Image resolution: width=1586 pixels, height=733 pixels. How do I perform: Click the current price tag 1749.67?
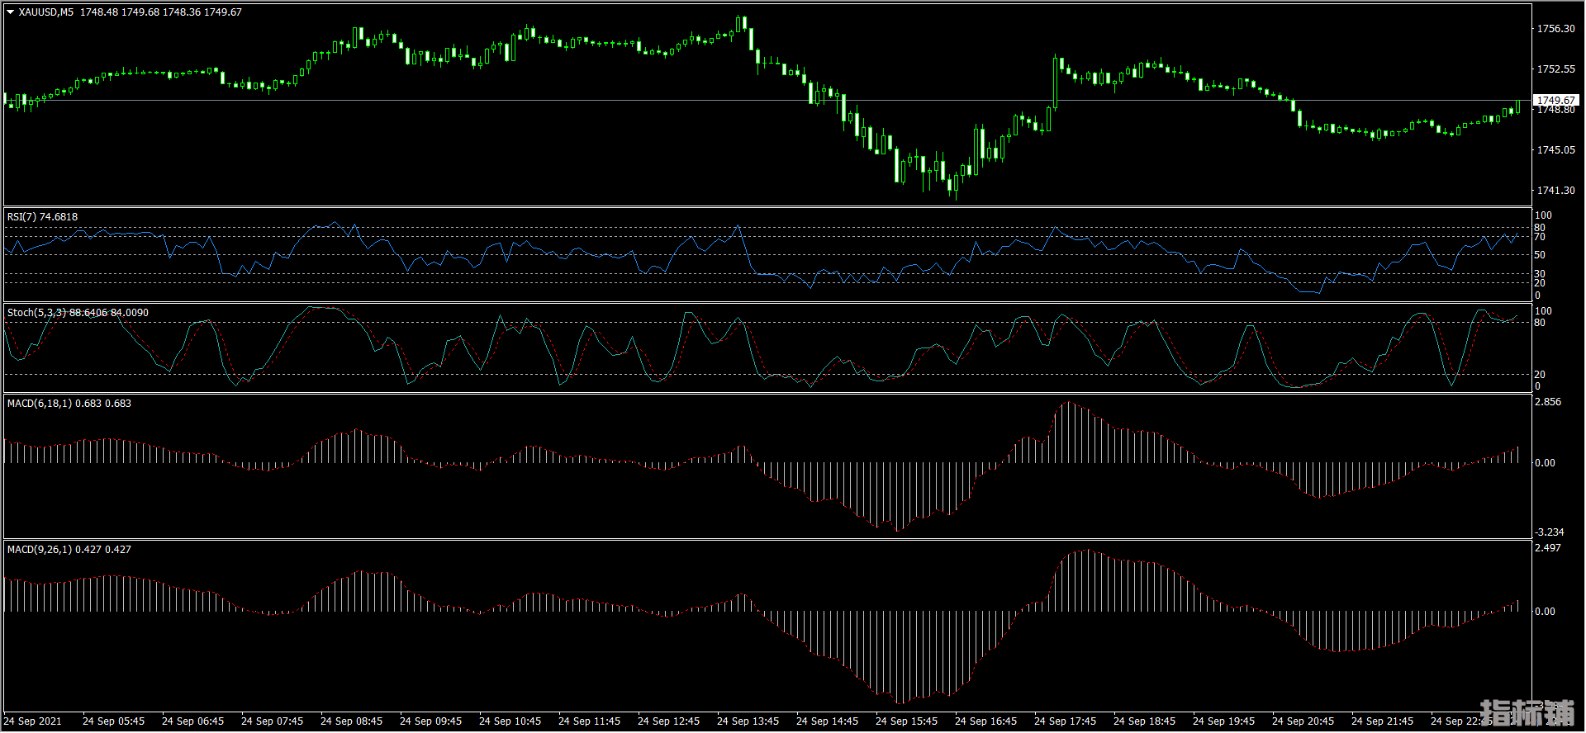click(x=1555, y=101)
